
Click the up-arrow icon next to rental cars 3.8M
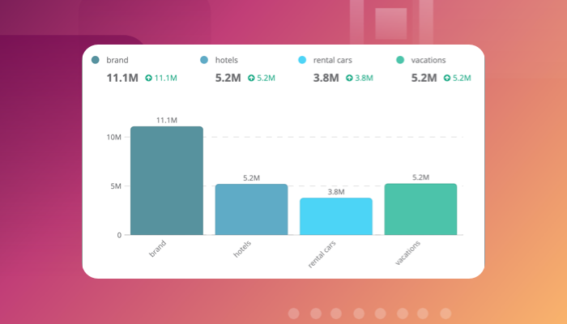(x=349, y=79)
